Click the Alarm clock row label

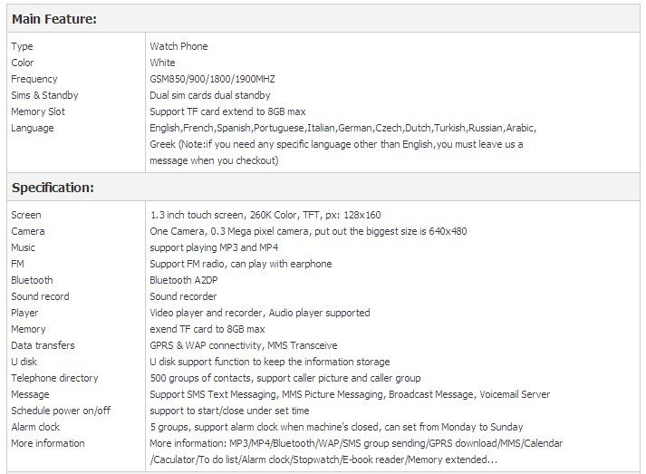point(35,427)
